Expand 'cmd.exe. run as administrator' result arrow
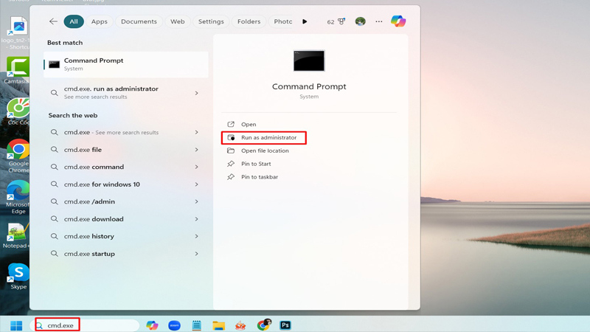This screenshot has width=590, height=332. (196, 93)
